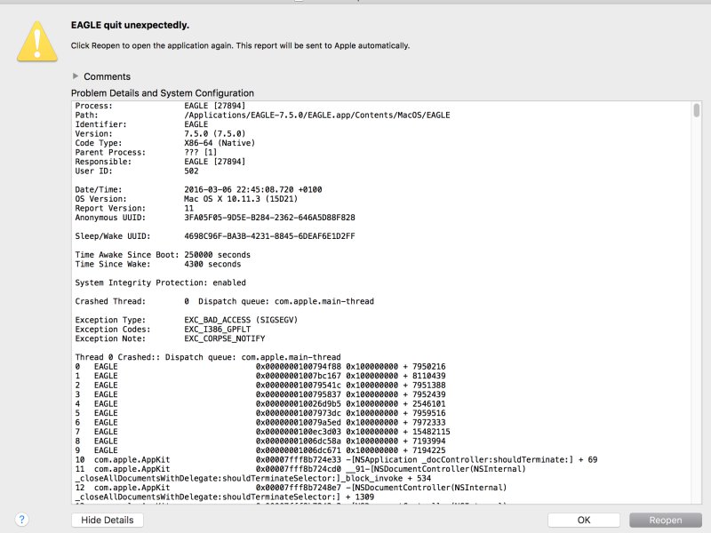Click stack frame 12 address '0x00007fff8b7248e7'
This screenshot has width=711, height=533.
298,488
